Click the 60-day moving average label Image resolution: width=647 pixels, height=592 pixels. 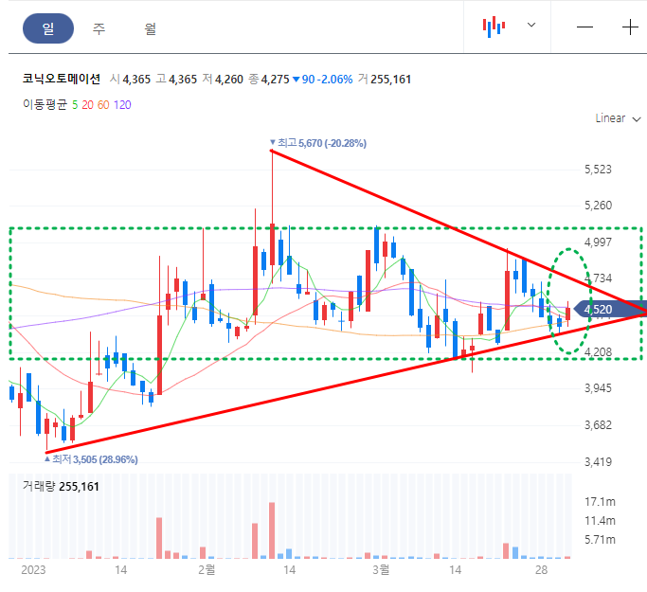[103, 105]
